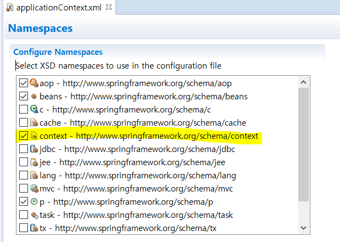The image size is (340, 242).
Task: Click the context namespace icon
Action: [34, 136]
